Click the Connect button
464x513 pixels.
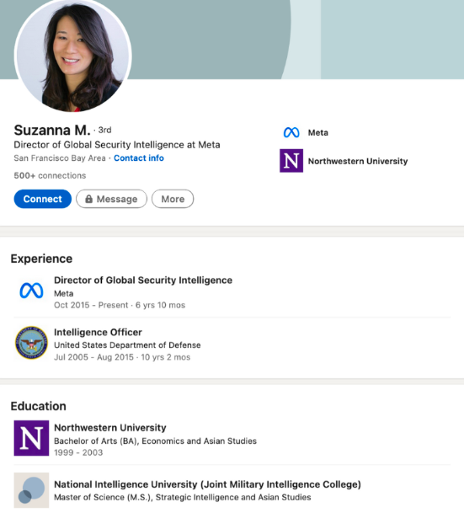(42, 199)
